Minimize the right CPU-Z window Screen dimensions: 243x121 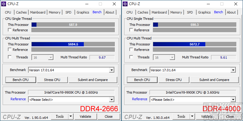(x=208, y=4)
